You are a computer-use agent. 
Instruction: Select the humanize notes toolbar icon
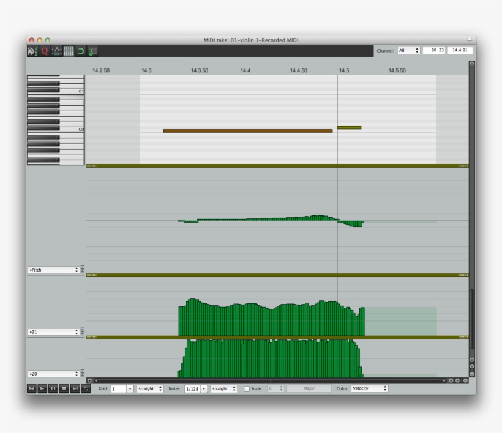[57, 51]
